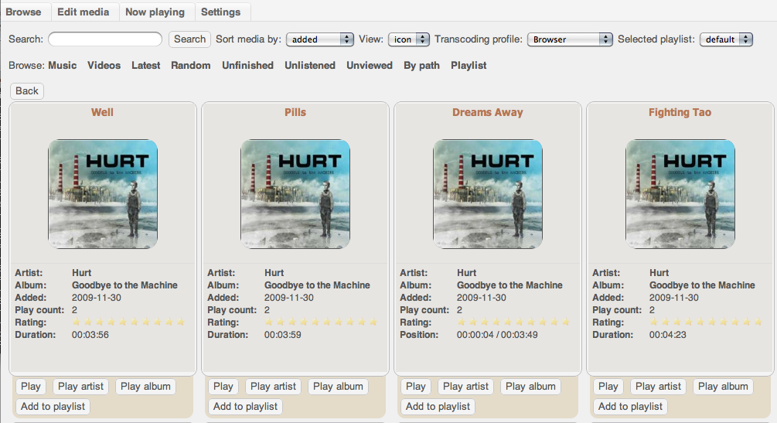Browse the Unfinished media link
Image resolution: width=777 pixels, height=423 pixels.
(x=247, y=66)
